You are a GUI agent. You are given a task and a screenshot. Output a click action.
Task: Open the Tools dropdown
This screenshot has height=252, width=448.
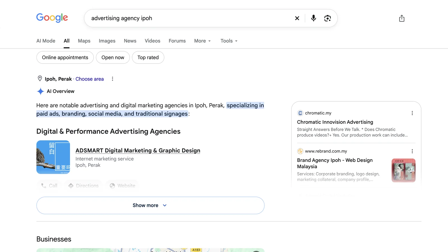coord(229,41)
